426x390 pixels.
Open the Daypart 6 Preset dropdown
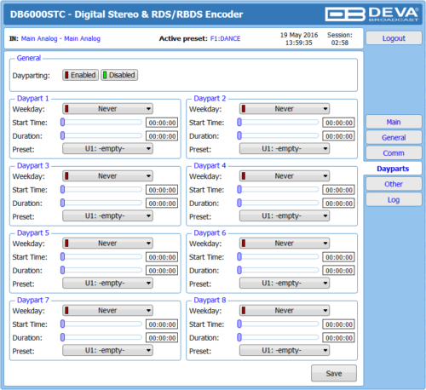(285, 284)
